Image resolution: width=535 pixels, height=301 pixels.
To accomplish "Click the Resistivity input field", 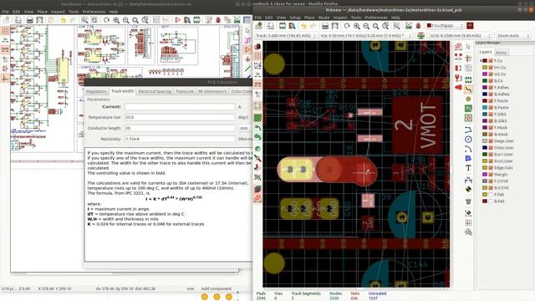I will click(x=180, y=140).
